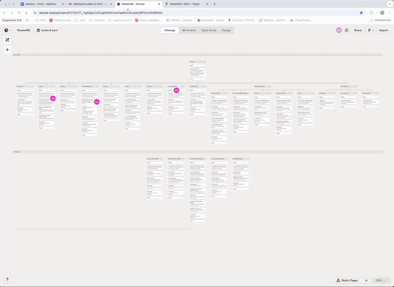This screenshot has height=287, width=394.
Task: Click the RenewMD project name button
Action: click(x=23, y=30)
